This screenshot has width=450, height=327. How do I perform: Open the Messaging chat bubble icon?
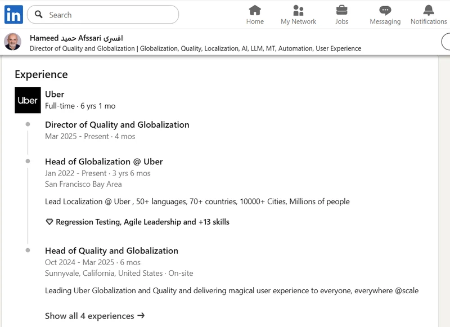click(385, 11)
